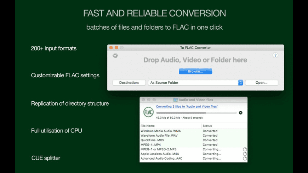Screen dimensions: 308x173
Task: Cancel the conversion with the X icon
Action: click(240, 113)
